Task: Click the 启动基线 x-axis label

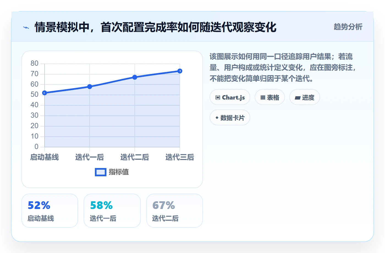Action: (x=45, y=157)
